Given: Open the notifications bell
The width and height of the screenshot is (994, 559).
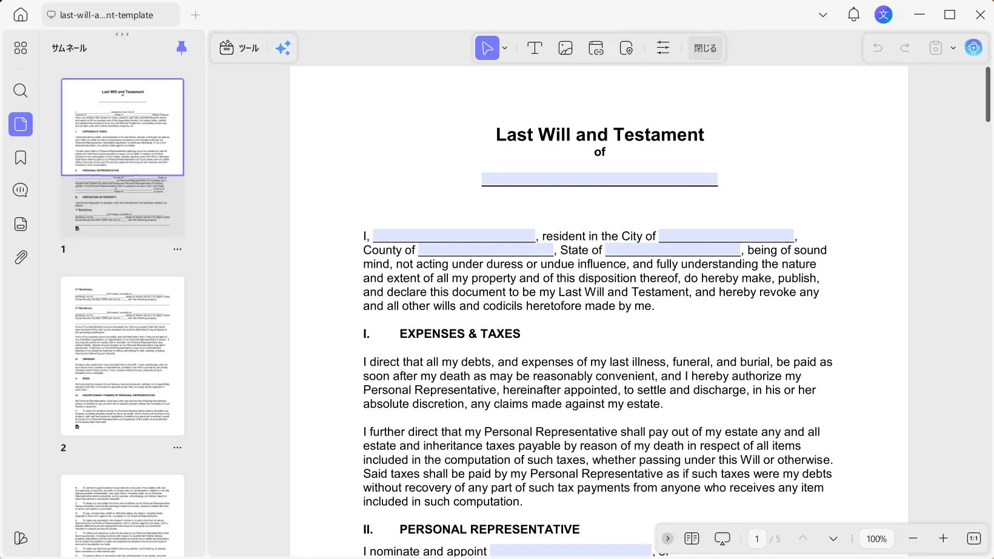Looking at the screenshot, I should coord(853,15).
